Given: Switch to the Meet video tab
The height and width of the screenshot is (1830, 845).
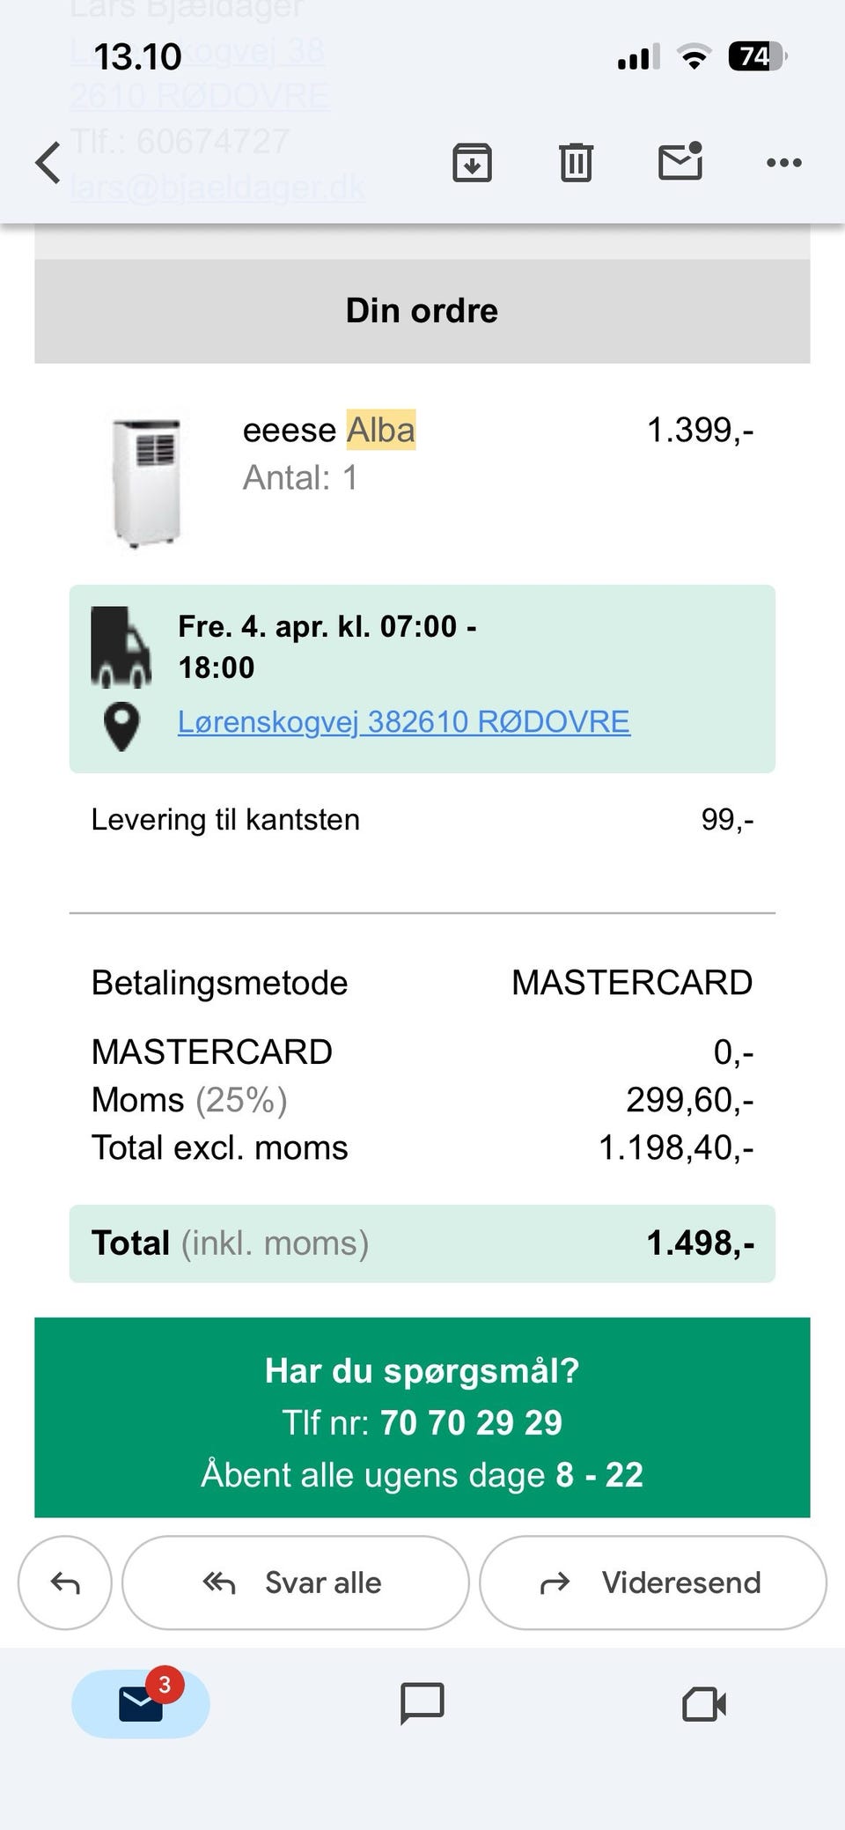Looking at the screenshot, I should [x=704, y=1703].
